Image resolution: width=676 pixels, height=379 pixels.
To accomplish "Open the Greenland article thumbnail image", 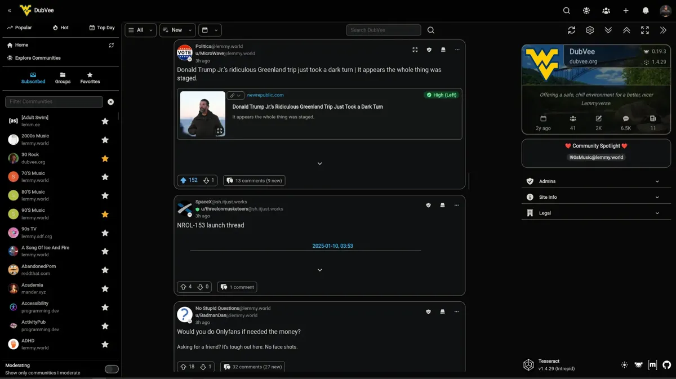I will coord(203,114).
